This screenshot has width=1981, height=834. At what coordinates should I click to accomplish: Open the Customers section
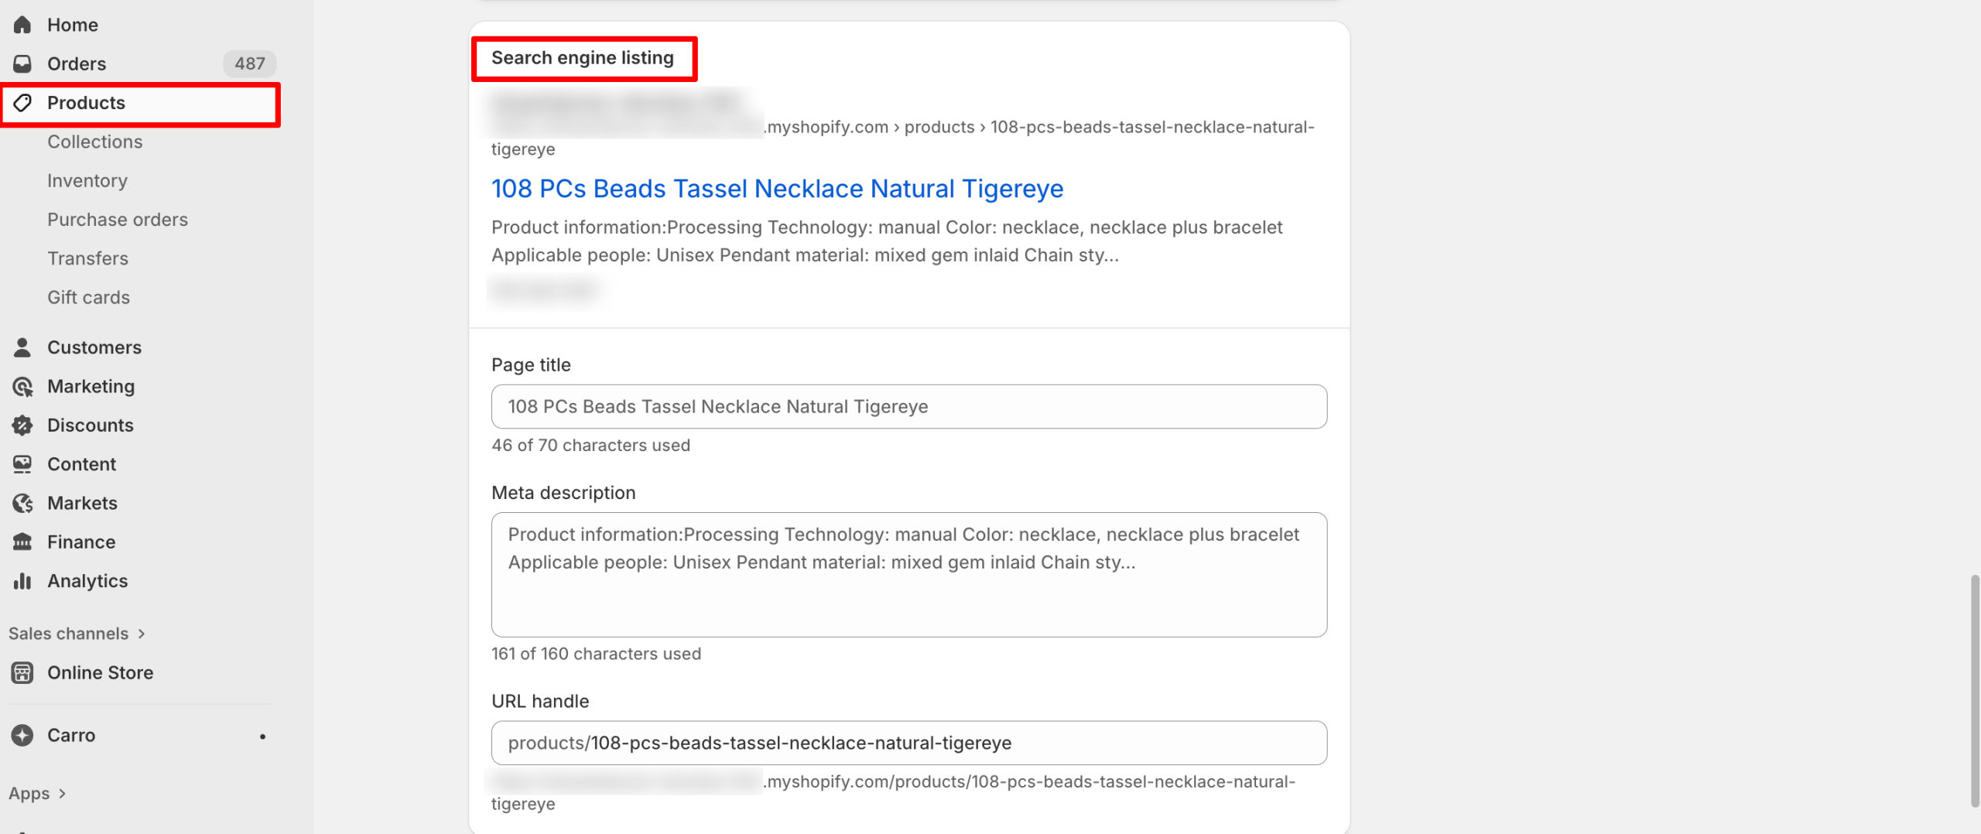(94, 347)
